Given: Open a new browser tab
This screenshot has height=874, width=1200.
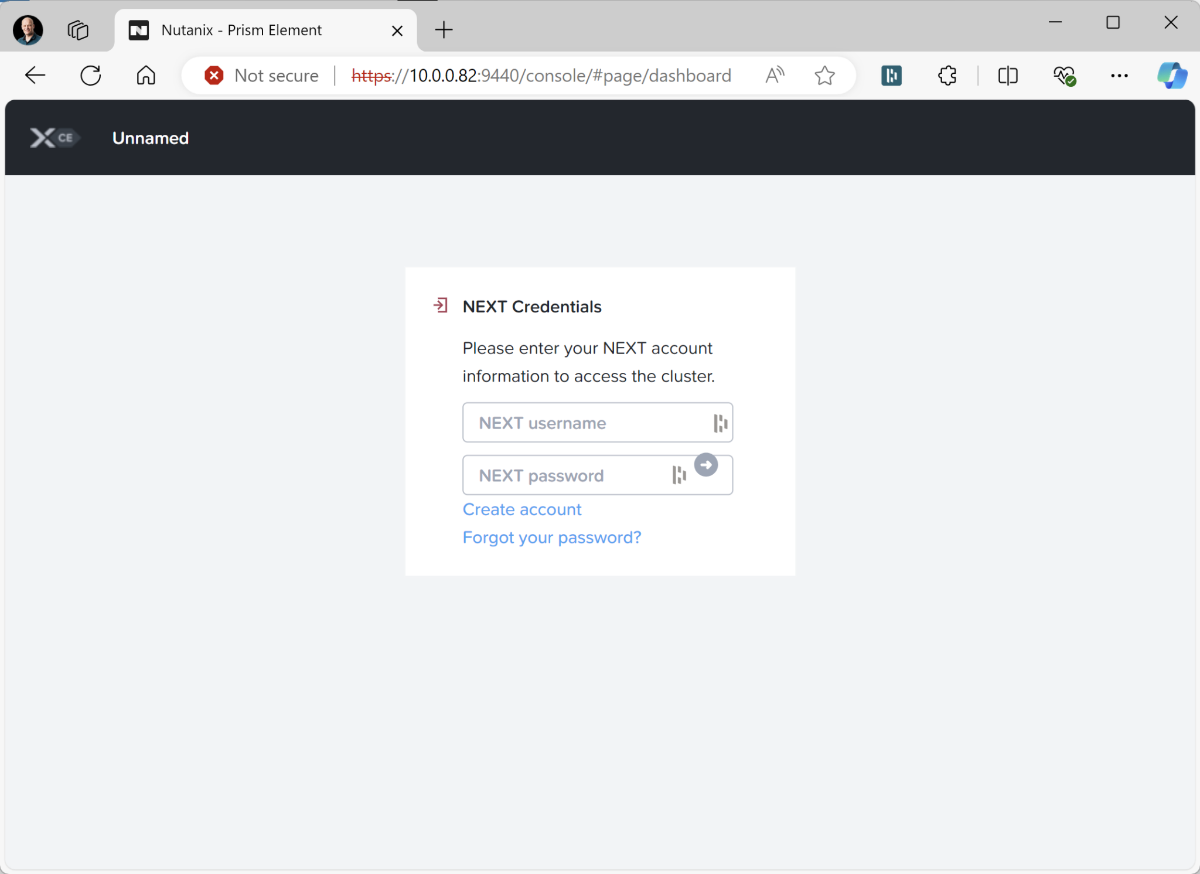Looking at the screenshot, I should coord(443,30).
